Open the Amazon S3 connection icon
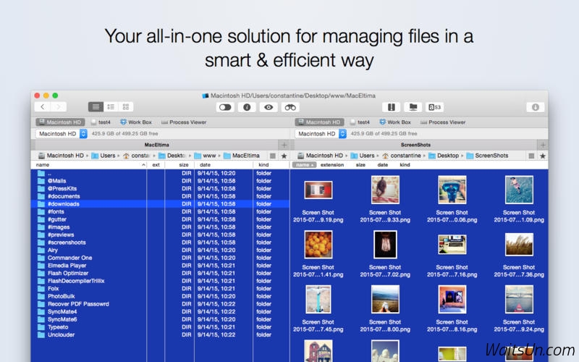The width and height of the screenshot is (579, 362). pos(435,107)
